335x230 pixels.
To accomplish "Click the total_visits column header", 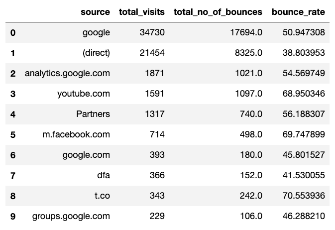I will [142, 12].
